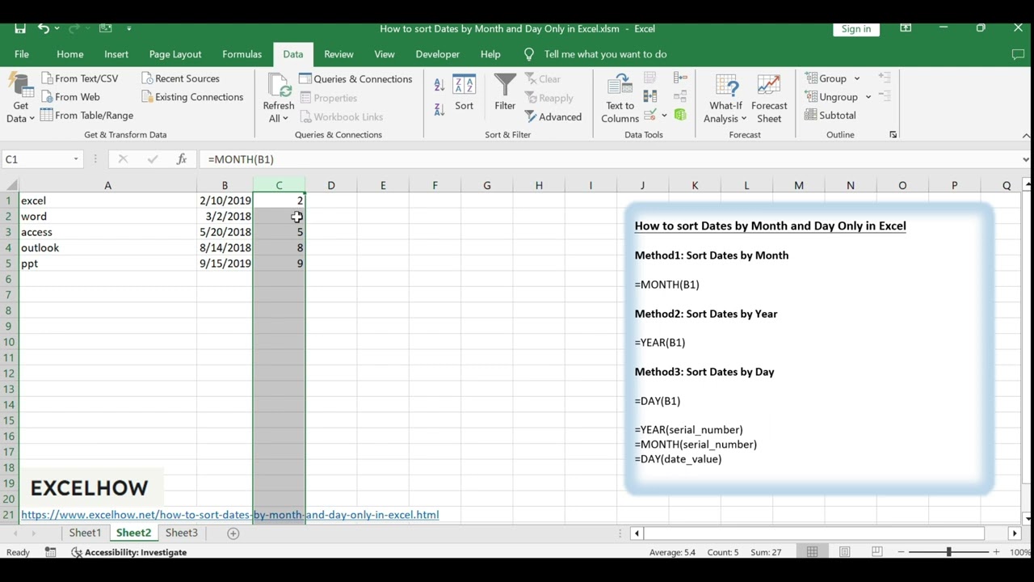Open the Get Data menu

[x=20, y=98]
